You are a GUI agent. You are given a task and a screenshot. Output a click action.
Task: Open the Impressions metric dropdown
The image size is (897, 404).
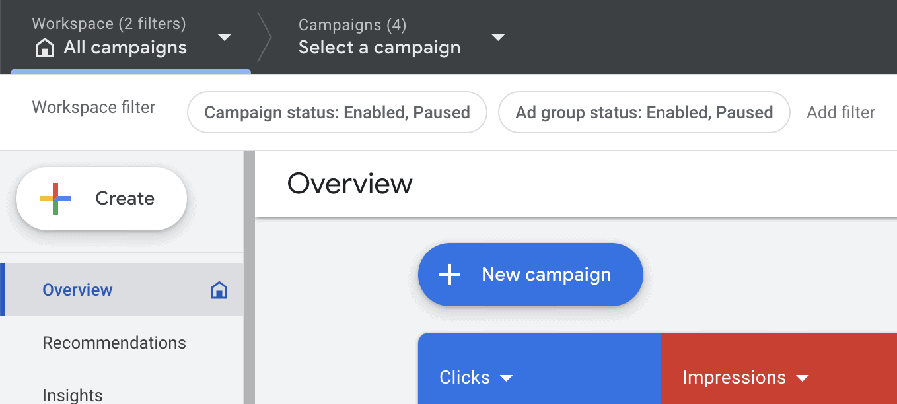(x=802, y=378)
